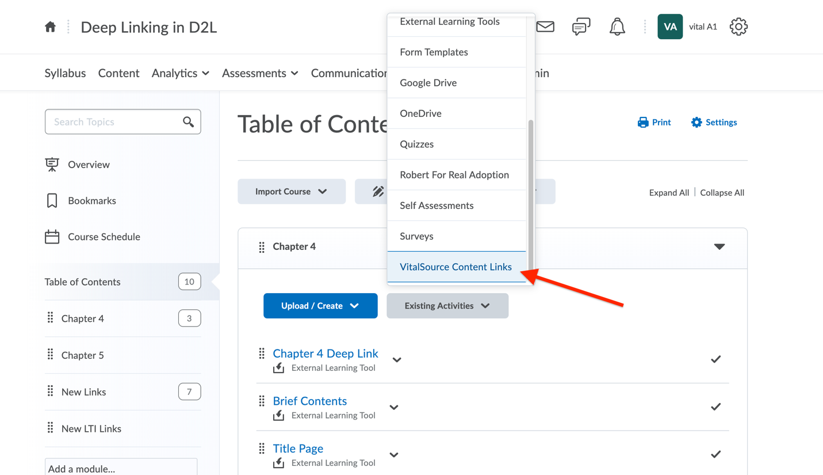The image size is (823, 475).
Task: Grab the Chapter 4 Deep Link drag handle
Action: tap(262, 353)
